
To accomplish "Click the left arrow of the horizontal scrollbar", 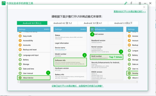I will [18, 82].
